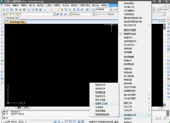Click the Zoom realtime magnifier icon
This screenshot has width=170, height=123.
(x=62, y=10)
